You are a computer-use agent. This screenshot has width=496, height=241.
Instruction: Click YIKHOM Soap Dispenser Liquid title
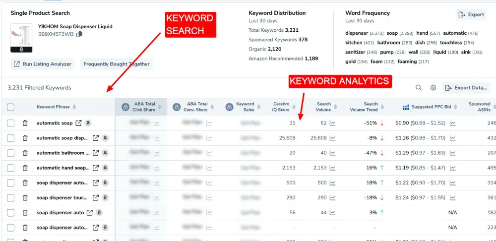[x=75, y=27]
